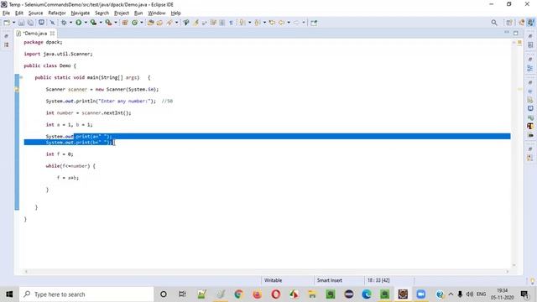Viewport: 537px width, 302px height.
Task: Toggle Show Whitespace Characters icon
Action: pos(232,23)
